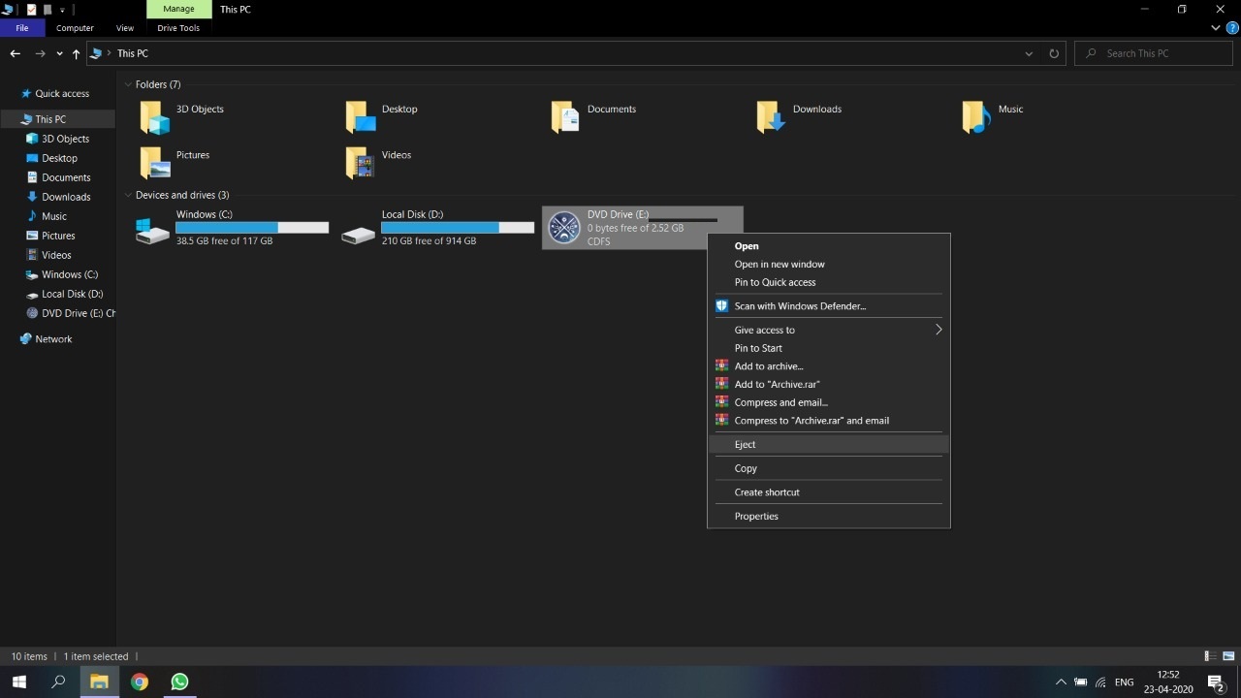The height and width of the screenshot is (698, 1241).
Task: Select Properties from the context menu
Action: click(x=756, y=516)
